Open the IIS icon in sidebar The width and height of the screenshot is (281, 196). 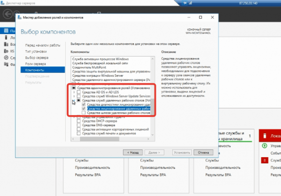(6, 51)
